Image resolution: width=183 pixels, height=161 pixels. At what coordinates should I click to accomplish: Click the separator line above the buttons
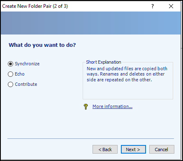[x=90, y=138]
